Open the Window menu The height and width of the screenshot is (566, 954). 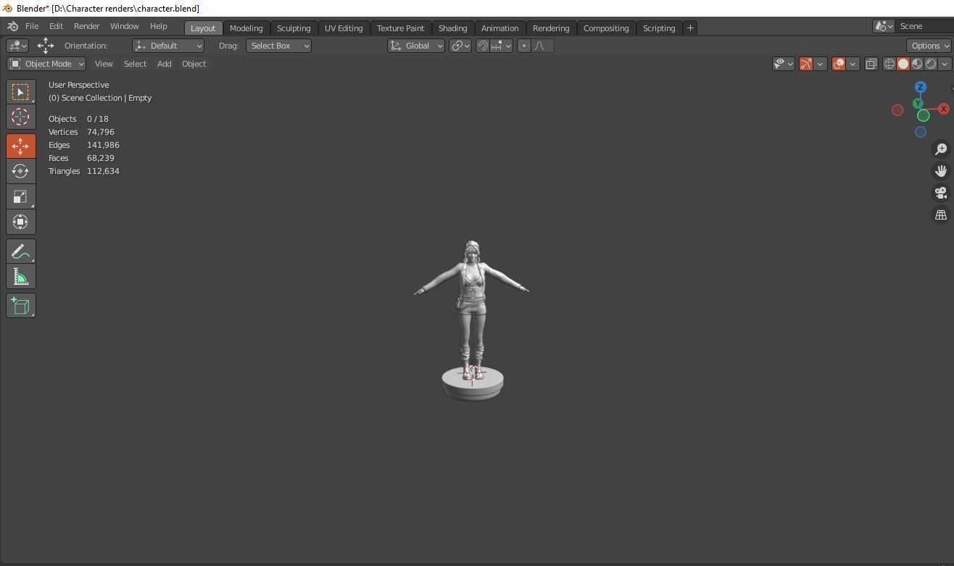124,26
